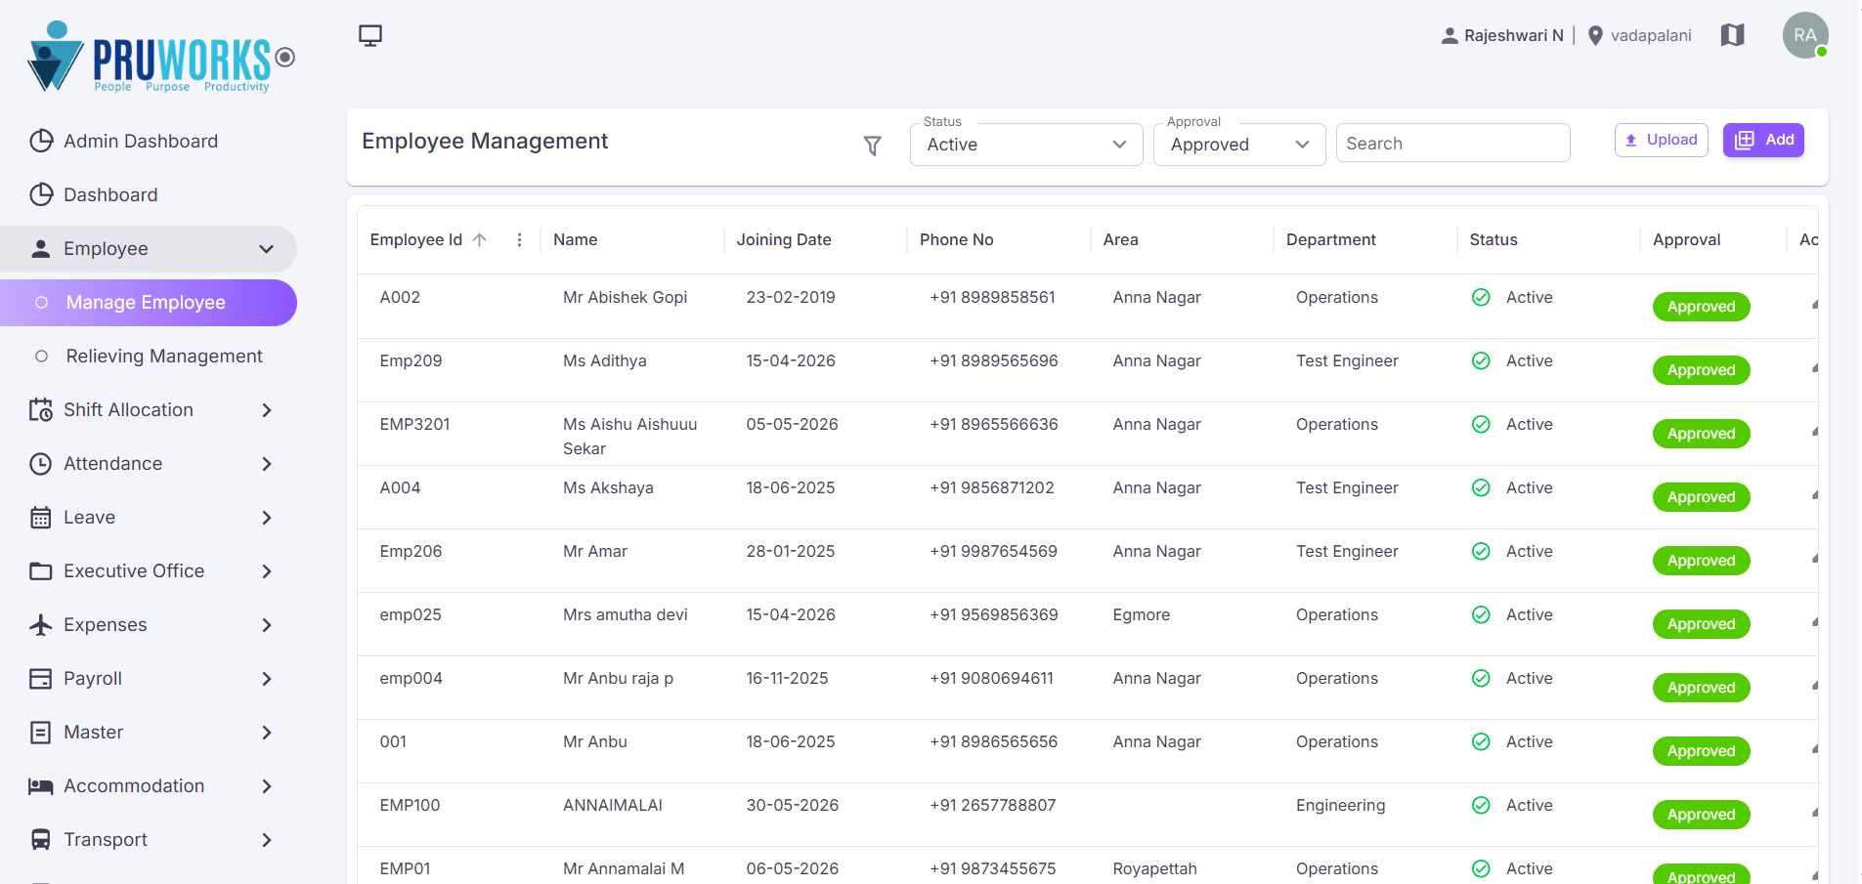Click the Add employee button
Viewport: 1862px width, 884px height.
1764,140
